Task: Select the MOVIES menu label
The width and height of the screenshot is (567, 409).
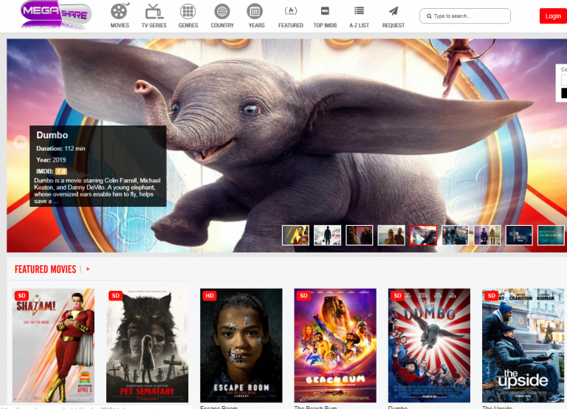Action: [120, 25]
